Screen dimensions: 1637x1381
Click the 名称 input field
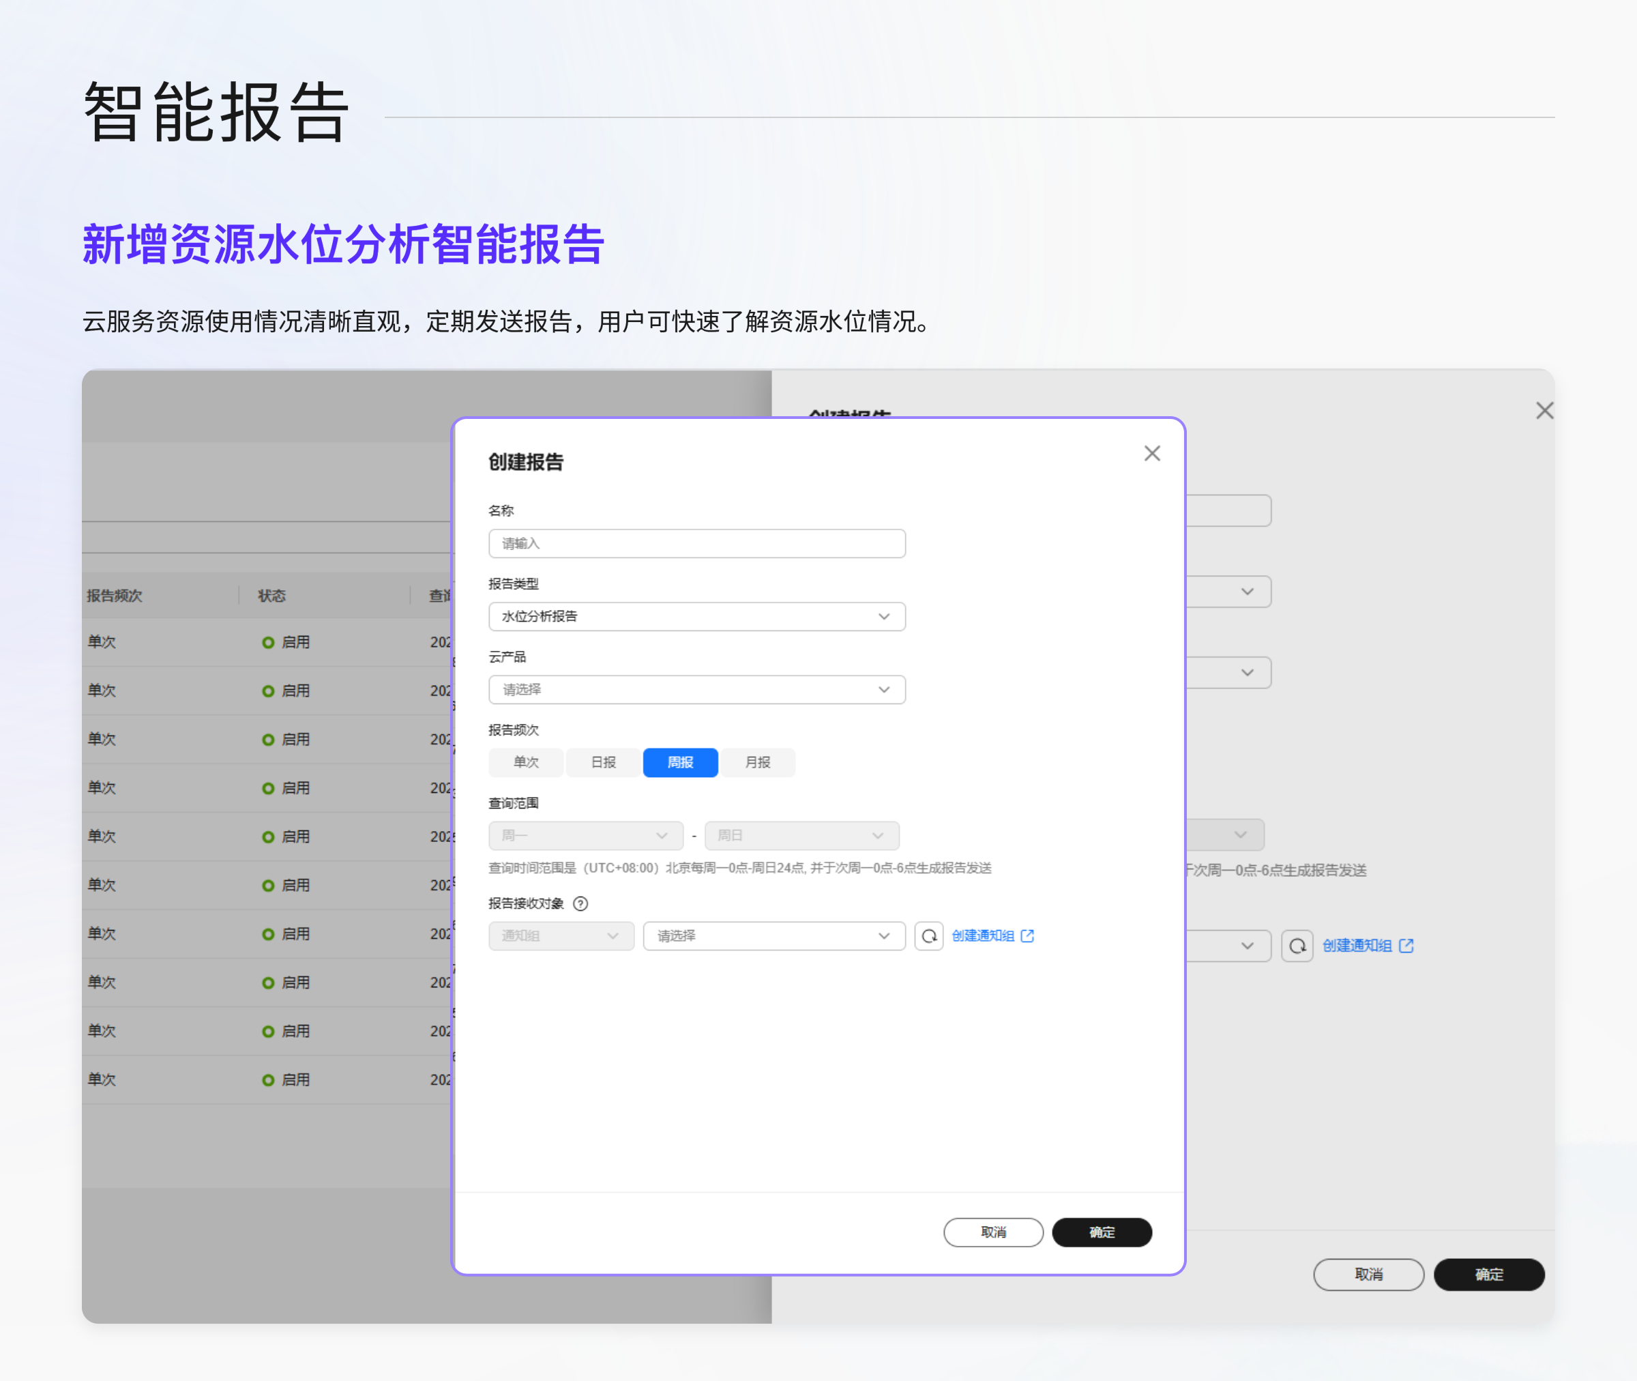tap(696, 543)
